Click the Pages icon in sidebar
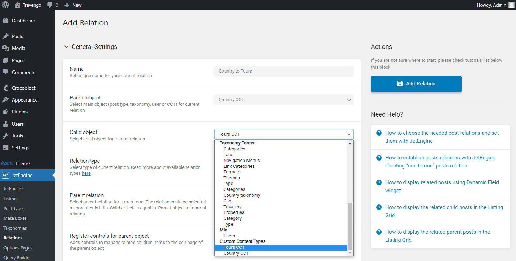The height and width of the screenshot is (261, 516). [6, 60]
